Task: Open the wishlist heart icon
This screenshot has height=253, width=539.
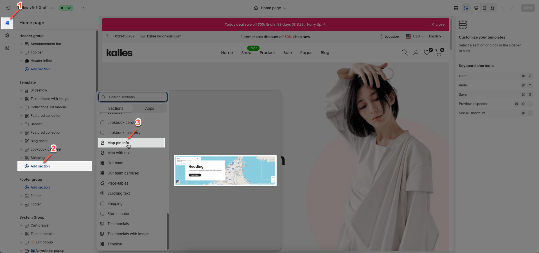Action: point(427,53)
